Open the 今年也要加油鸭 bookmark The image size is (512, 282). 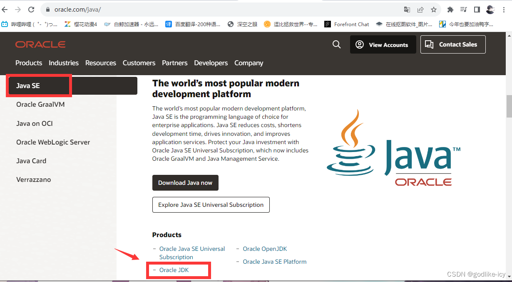point(466,24)
